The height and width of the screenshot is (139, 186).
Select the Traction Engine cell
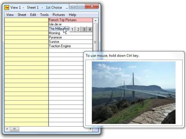coord(71,46)
